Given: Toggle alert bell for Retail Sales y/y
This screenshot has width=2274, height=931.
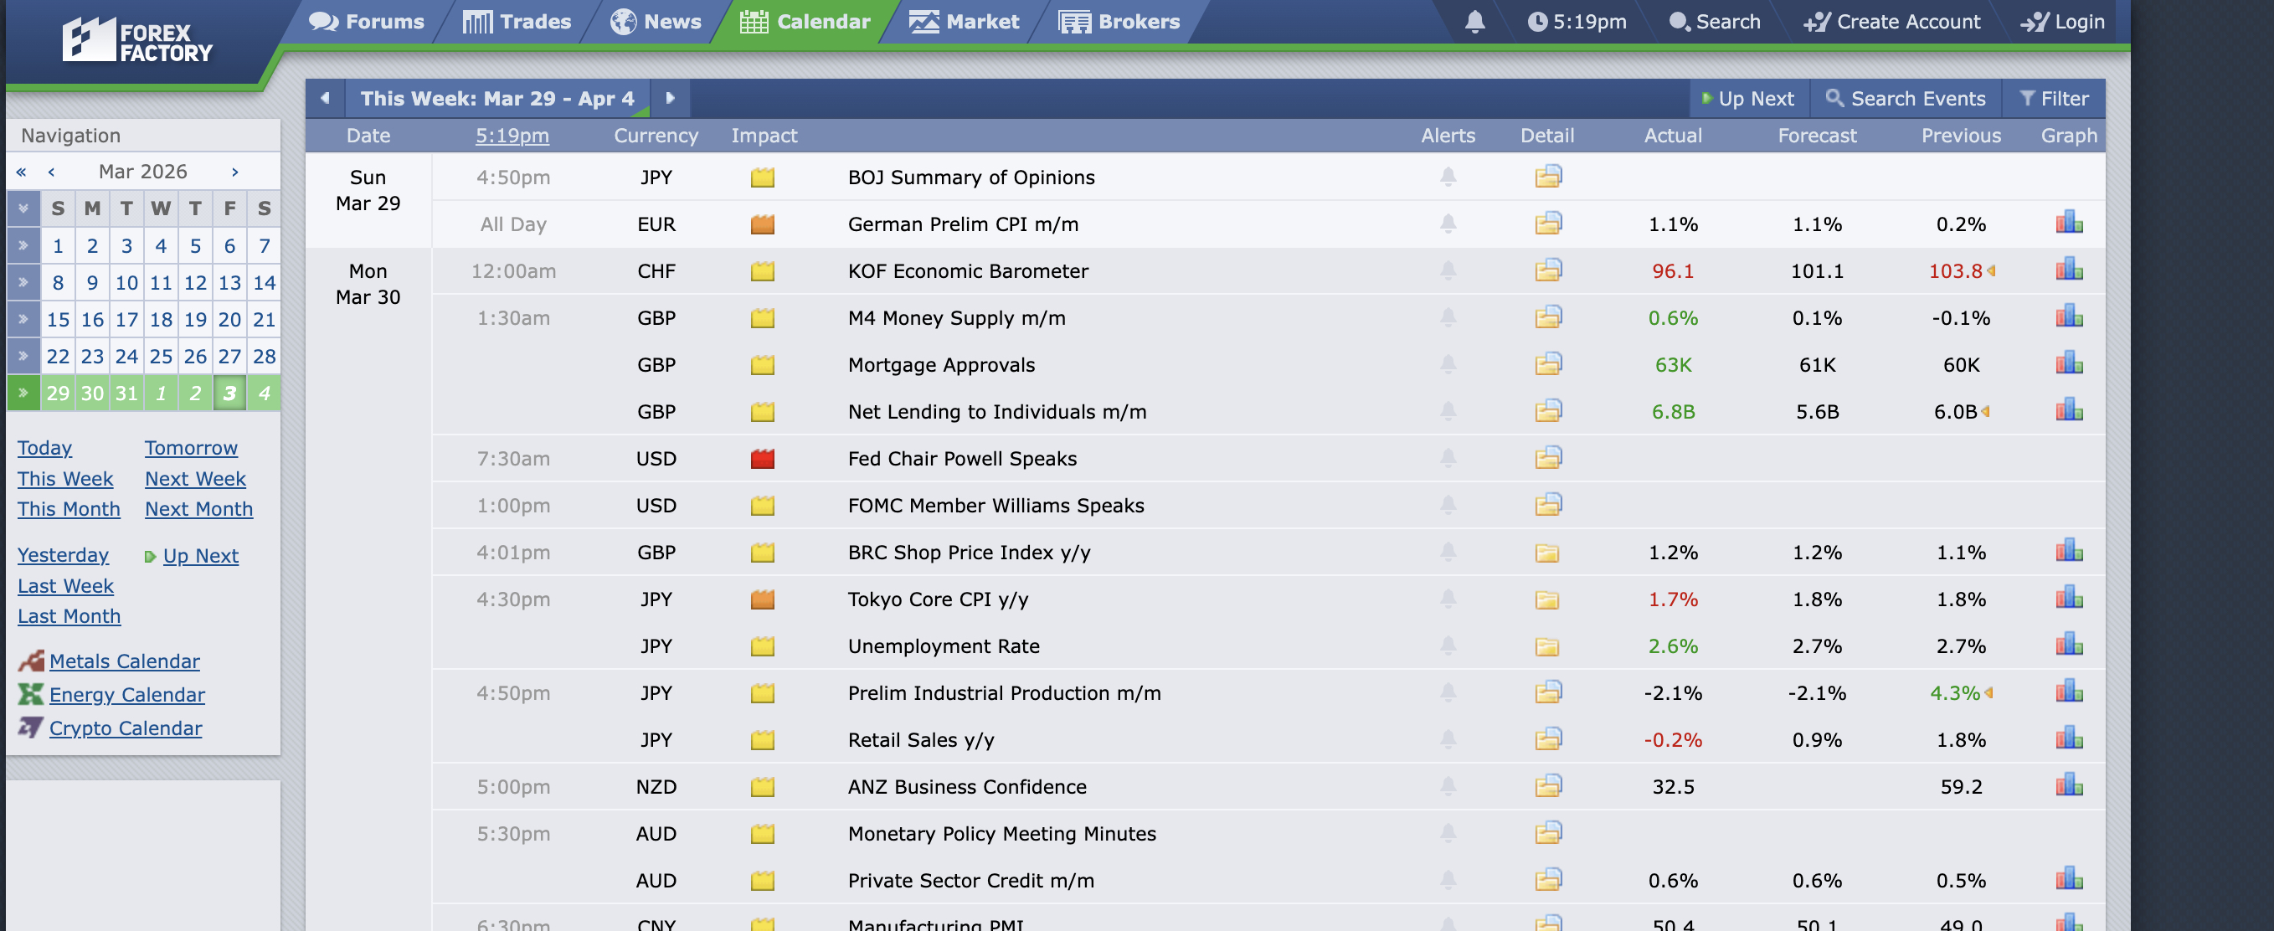Looking at the screenshot, I should tap(1448, 739).
